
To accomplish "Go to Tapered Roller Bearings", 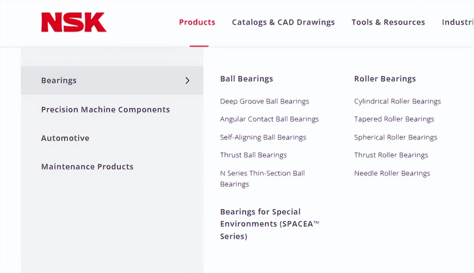I will click(393, 119).
